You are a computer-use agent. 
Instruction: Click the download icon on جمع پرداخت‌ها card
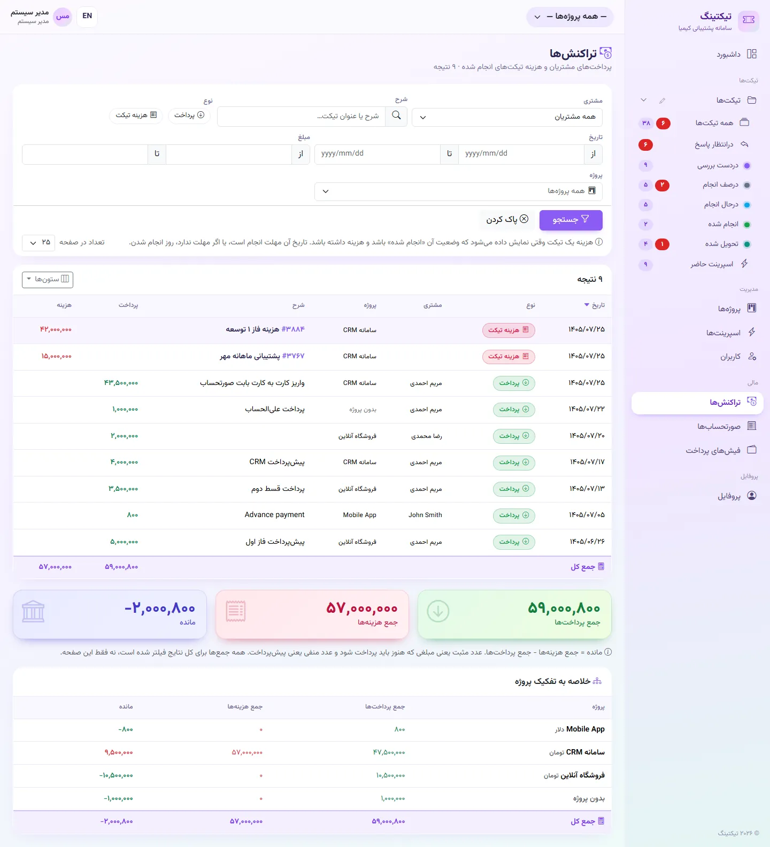tap(438, 611)
